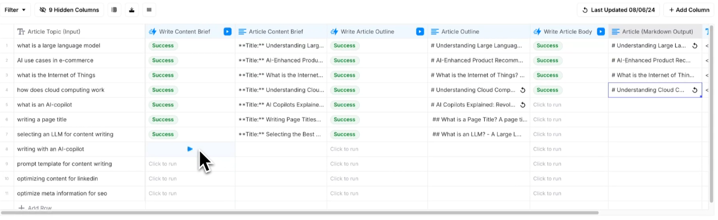Open outline cell '## What is an LLM?'

pos(479,134)
